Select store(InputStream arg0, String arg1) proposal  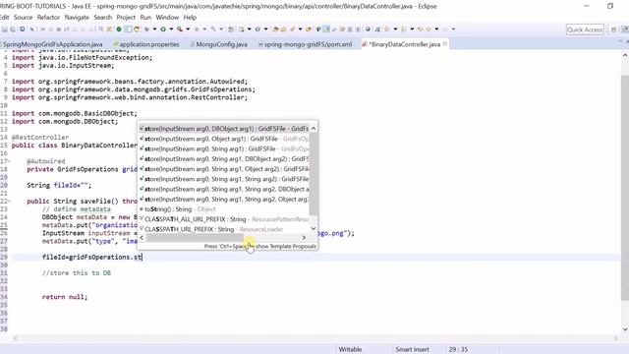[x=224, y=148]
